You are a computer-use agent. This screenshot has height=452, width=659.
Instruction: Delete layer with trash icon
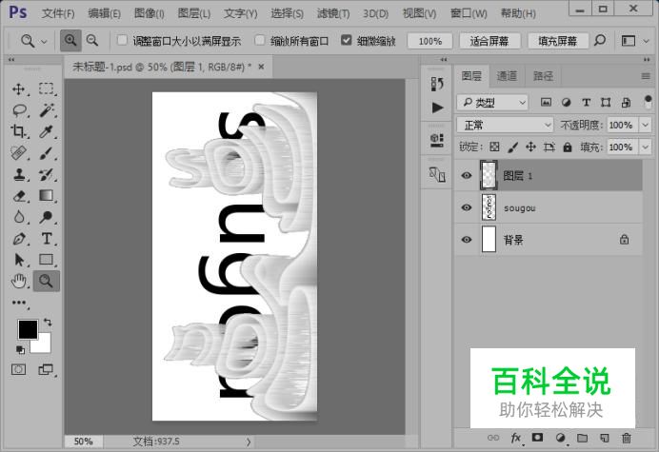pos(627,438)
